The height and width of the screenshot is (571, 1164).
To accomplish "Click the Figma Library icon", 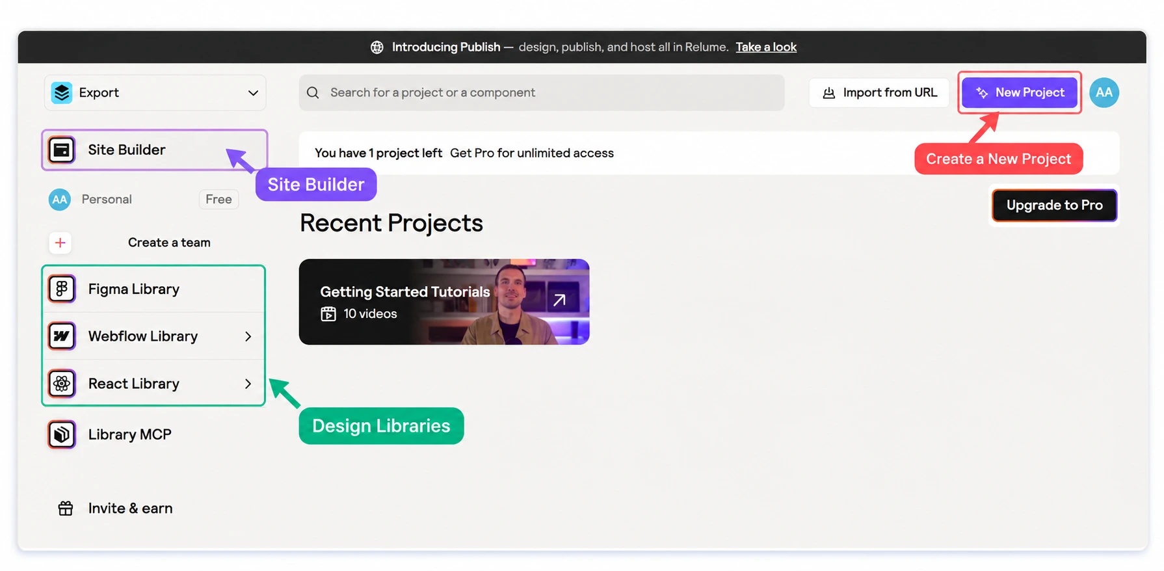I will click(x=62, y=289).
